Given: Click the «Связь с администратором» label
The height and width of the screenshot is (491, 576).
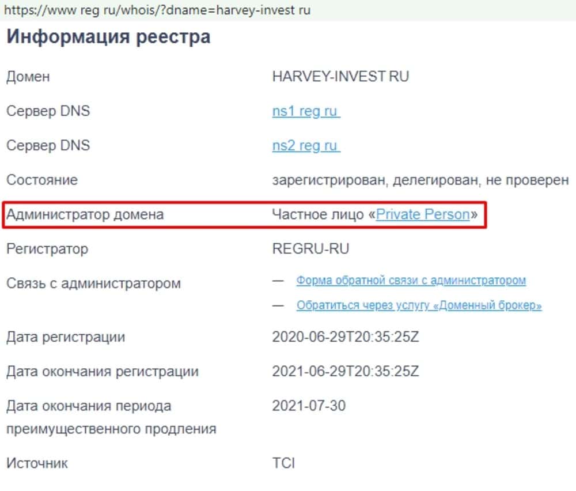Looking at the screenshot, I should click(93, 284).
